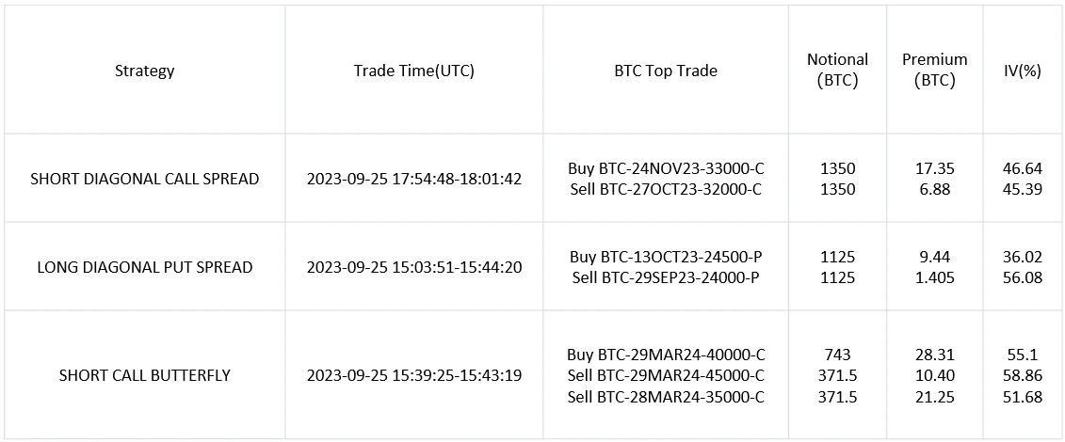
Task: Click the premium value 28.31
Action: click(x=935, y=354)
